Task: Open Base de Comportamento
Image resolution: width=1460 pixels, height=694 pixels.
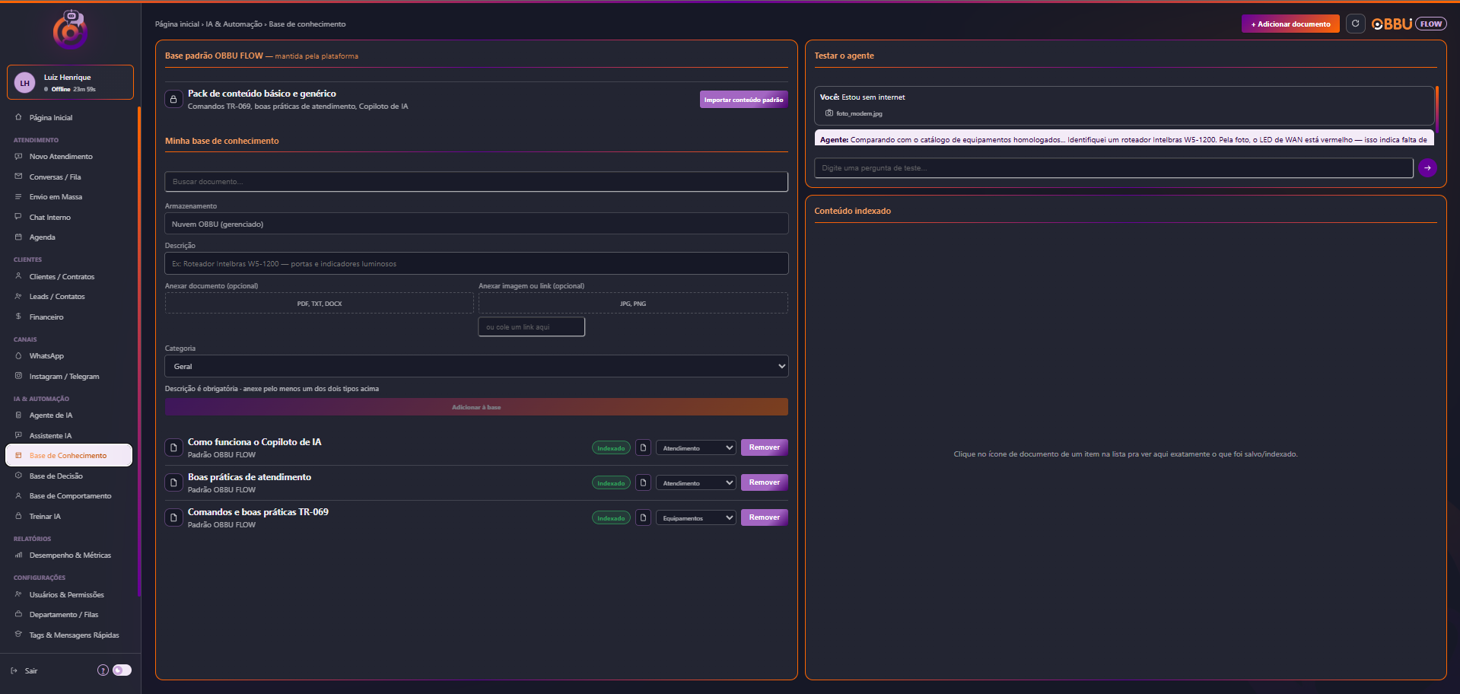Action: coord(70,496)
